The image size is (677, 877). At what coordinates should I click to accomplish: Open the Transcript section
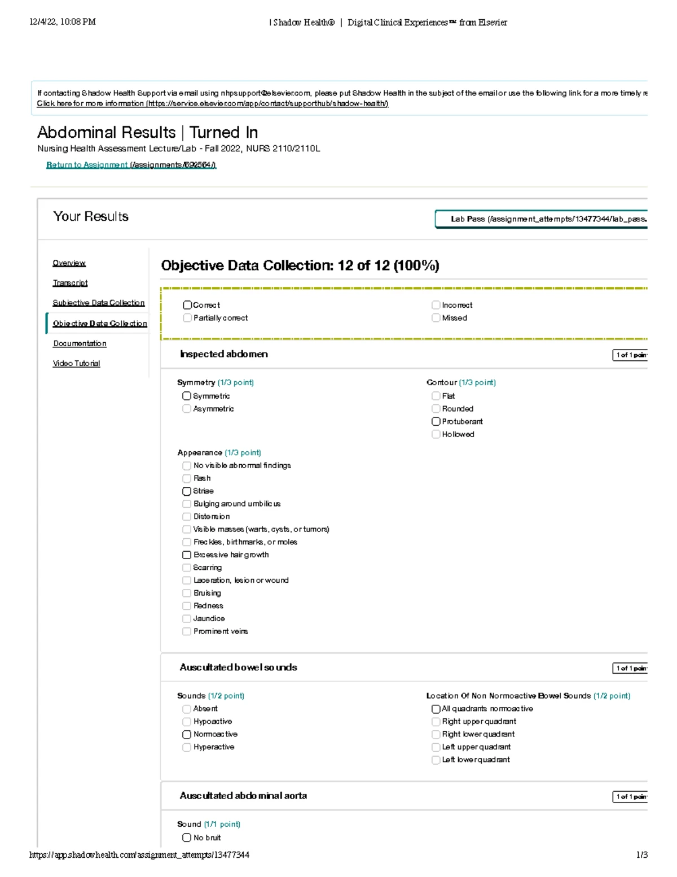click(70, 282)
